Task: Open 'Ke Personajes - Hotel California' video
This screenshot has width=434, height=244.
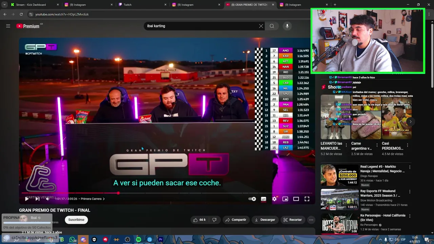Action: coord(339,223)
